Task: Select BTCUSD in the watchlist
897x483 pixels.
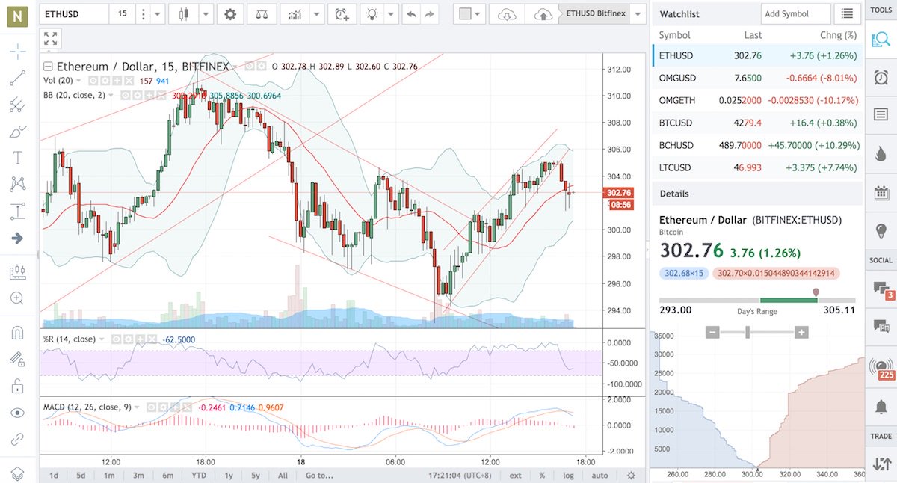Action: 757,123
